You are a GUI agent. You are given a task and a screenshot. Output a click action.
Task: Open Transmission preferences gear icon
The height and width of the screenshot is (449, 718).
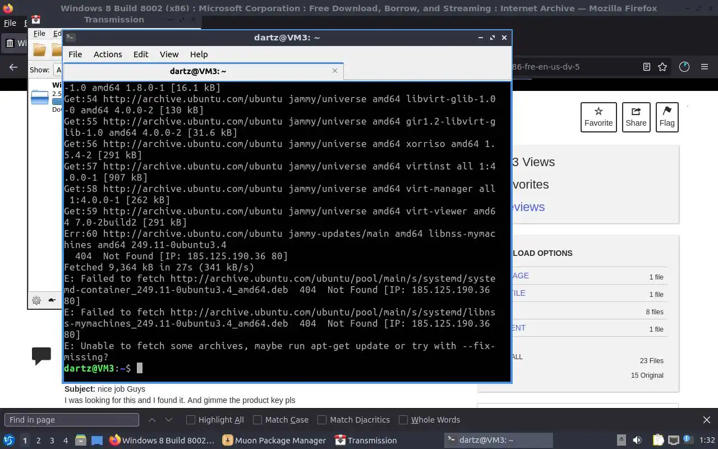click(x=36, y=300)
